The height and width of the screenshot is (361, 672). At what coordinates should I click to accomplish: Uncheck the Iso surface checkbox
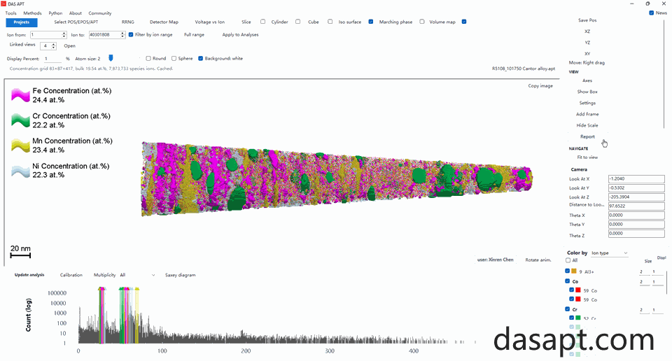371,22
